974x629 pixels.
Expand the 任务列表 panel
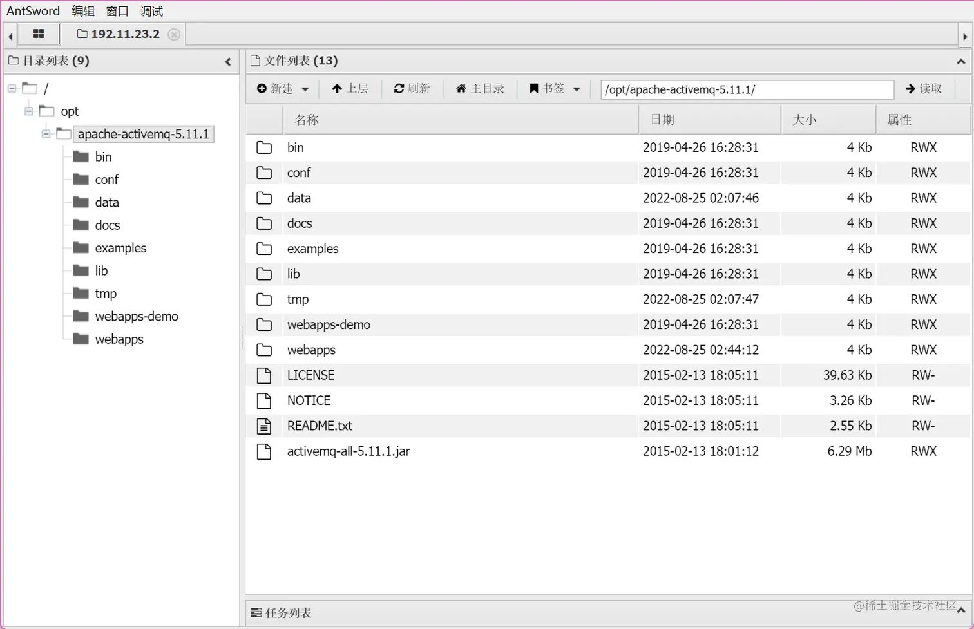pos(960,610)
